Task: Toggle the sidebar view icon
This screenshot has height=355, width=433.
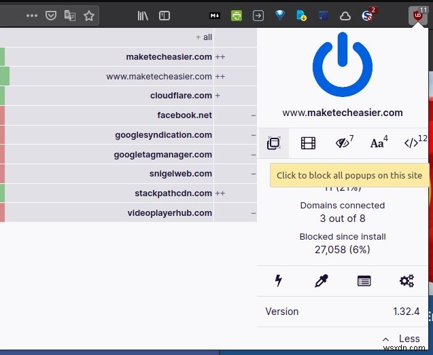Action: (x=164, y=16)
